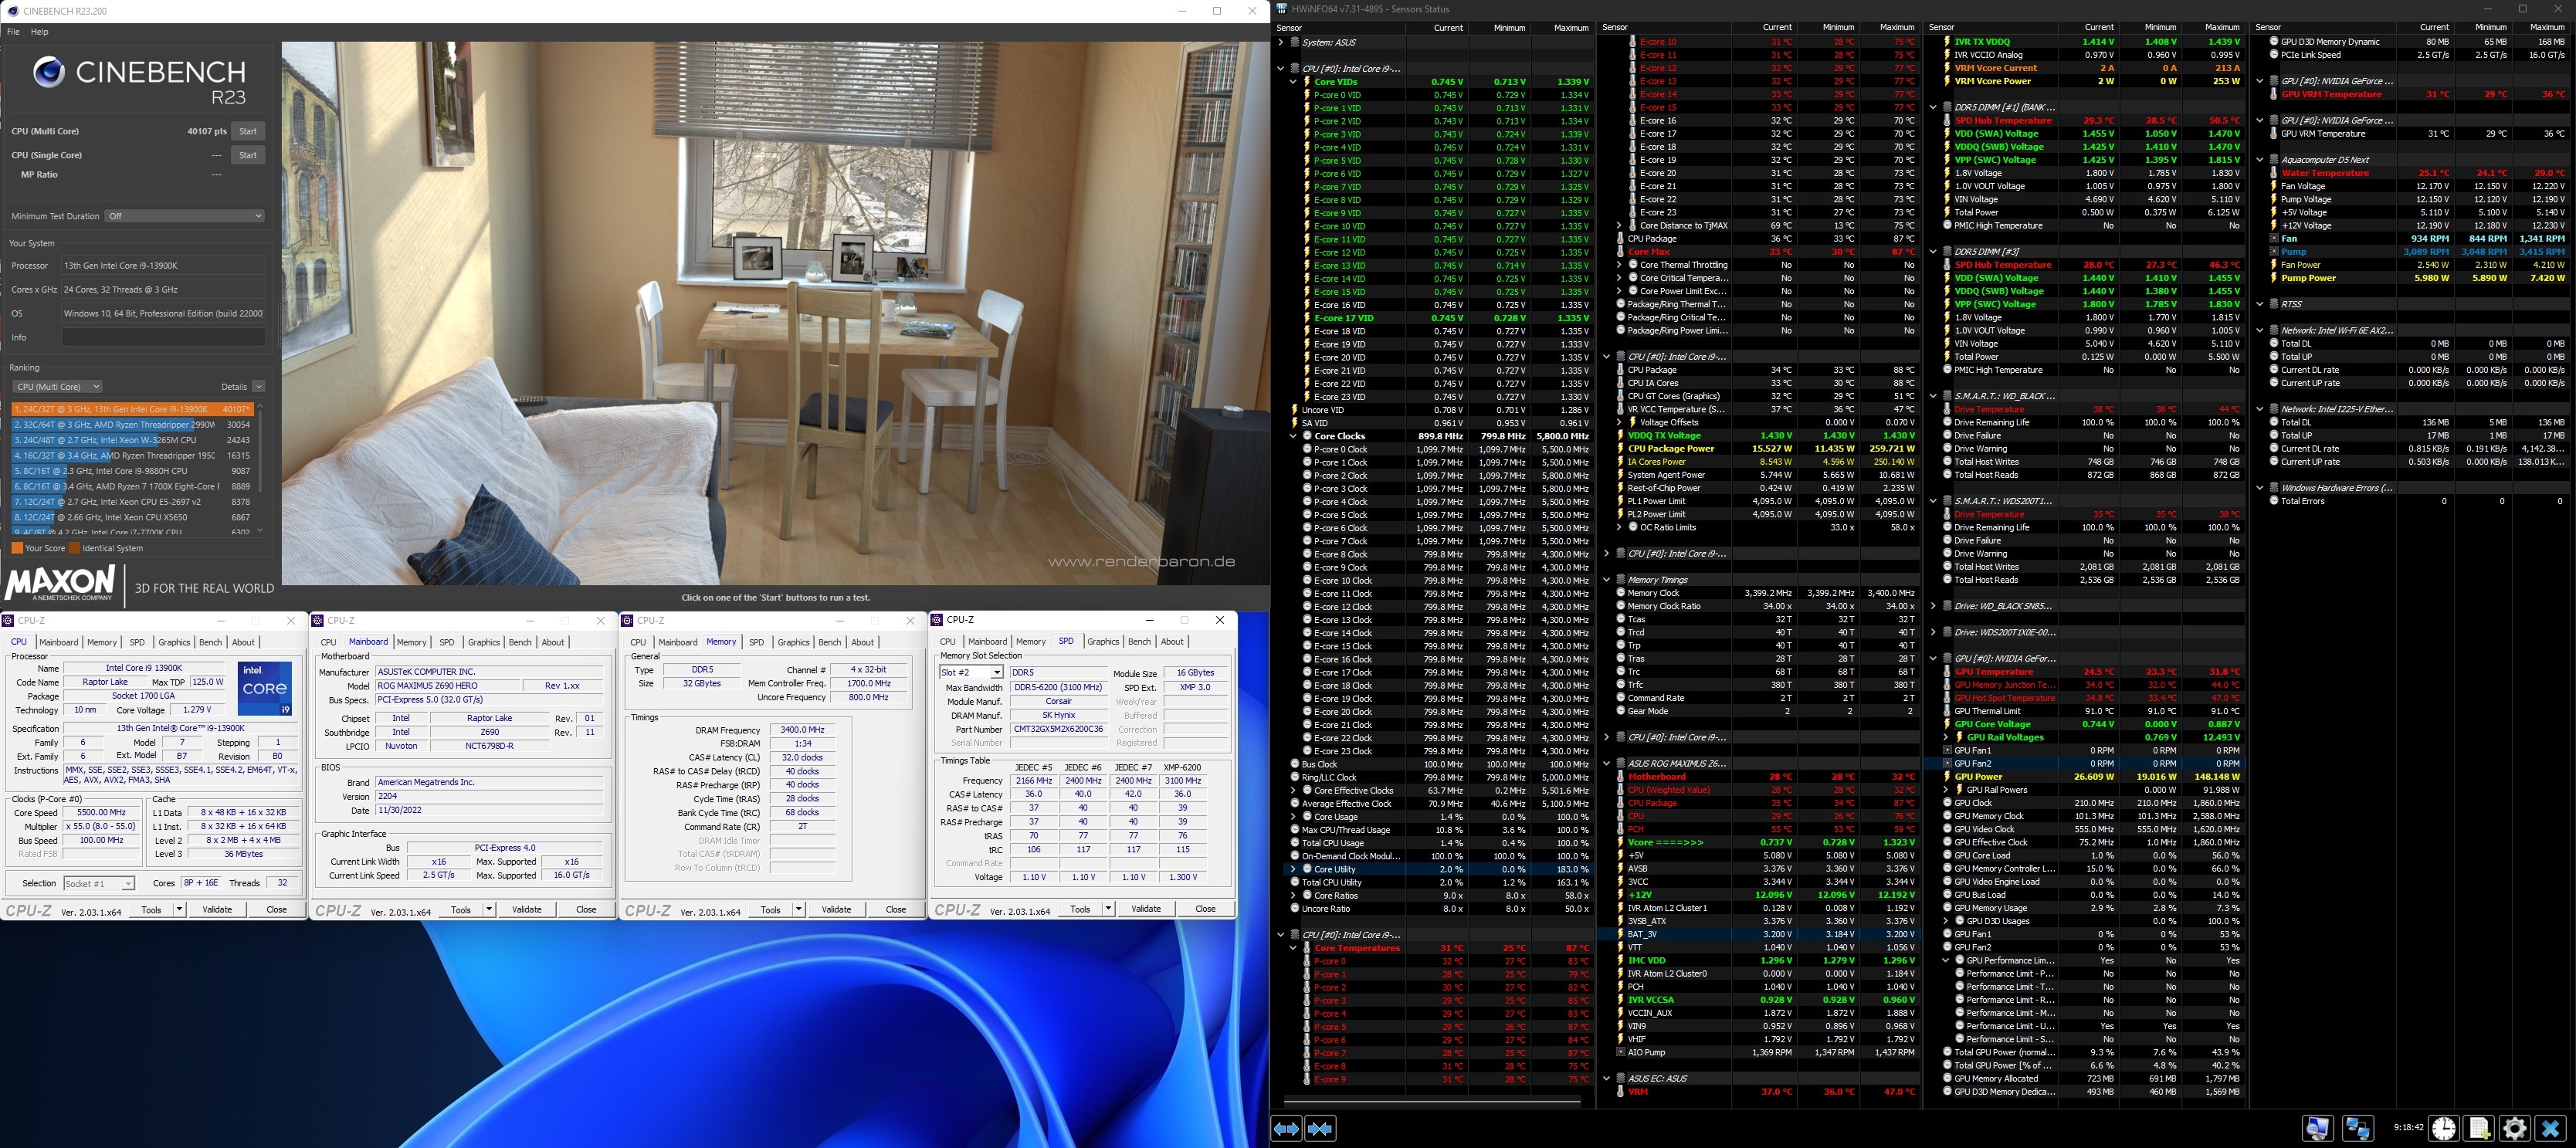The width and height of the screenshot is (2576, 1148).
Task: Expand the ranking Details arrow
Action: (x=258, y=387)
